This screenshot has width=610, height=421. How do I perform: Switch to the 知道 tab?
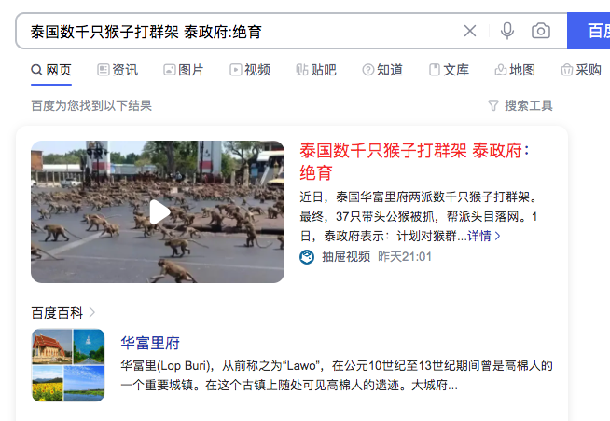click(x=382, y=70)
